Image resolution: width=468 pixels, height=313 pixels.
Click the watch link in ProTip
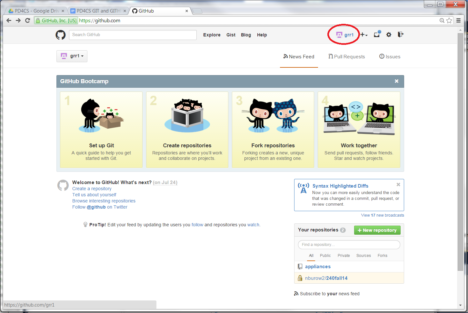pyautogui.click(x=253, y=225)
